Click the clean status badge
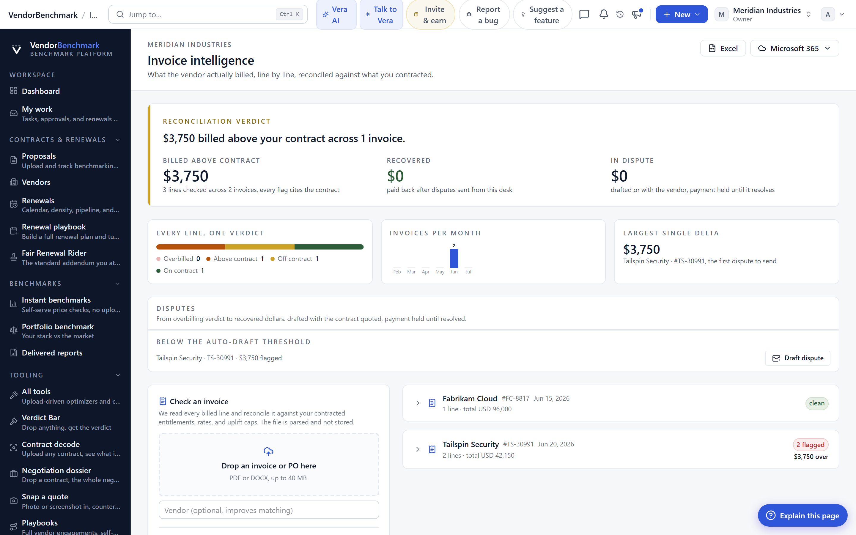The height and width of the screenshot is (535, 856). click(817, 403)
